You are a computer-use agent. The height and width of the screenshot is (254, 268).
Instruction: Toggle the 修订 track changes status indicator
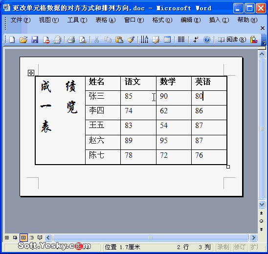click(x=240, y=247)
